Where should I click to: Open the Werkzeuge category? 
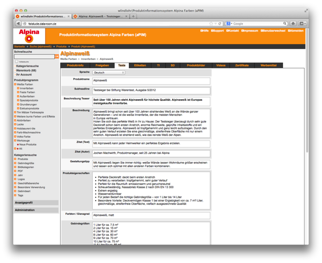click(x=23, y=141)
